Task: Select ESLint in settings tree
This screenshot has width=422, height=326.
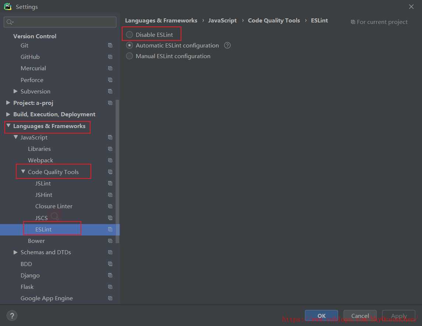Action: pos(43,229)
